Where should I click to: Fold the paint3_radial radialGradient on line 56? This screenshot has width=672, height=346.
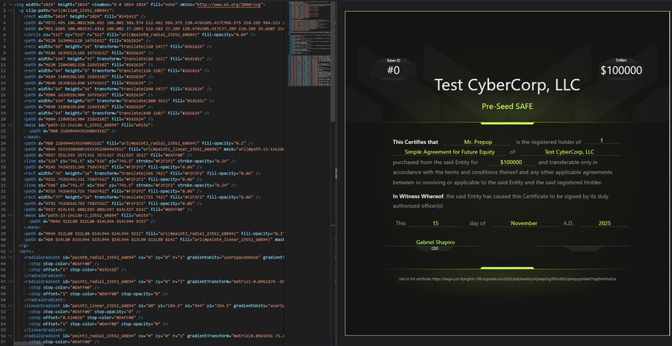12,336
